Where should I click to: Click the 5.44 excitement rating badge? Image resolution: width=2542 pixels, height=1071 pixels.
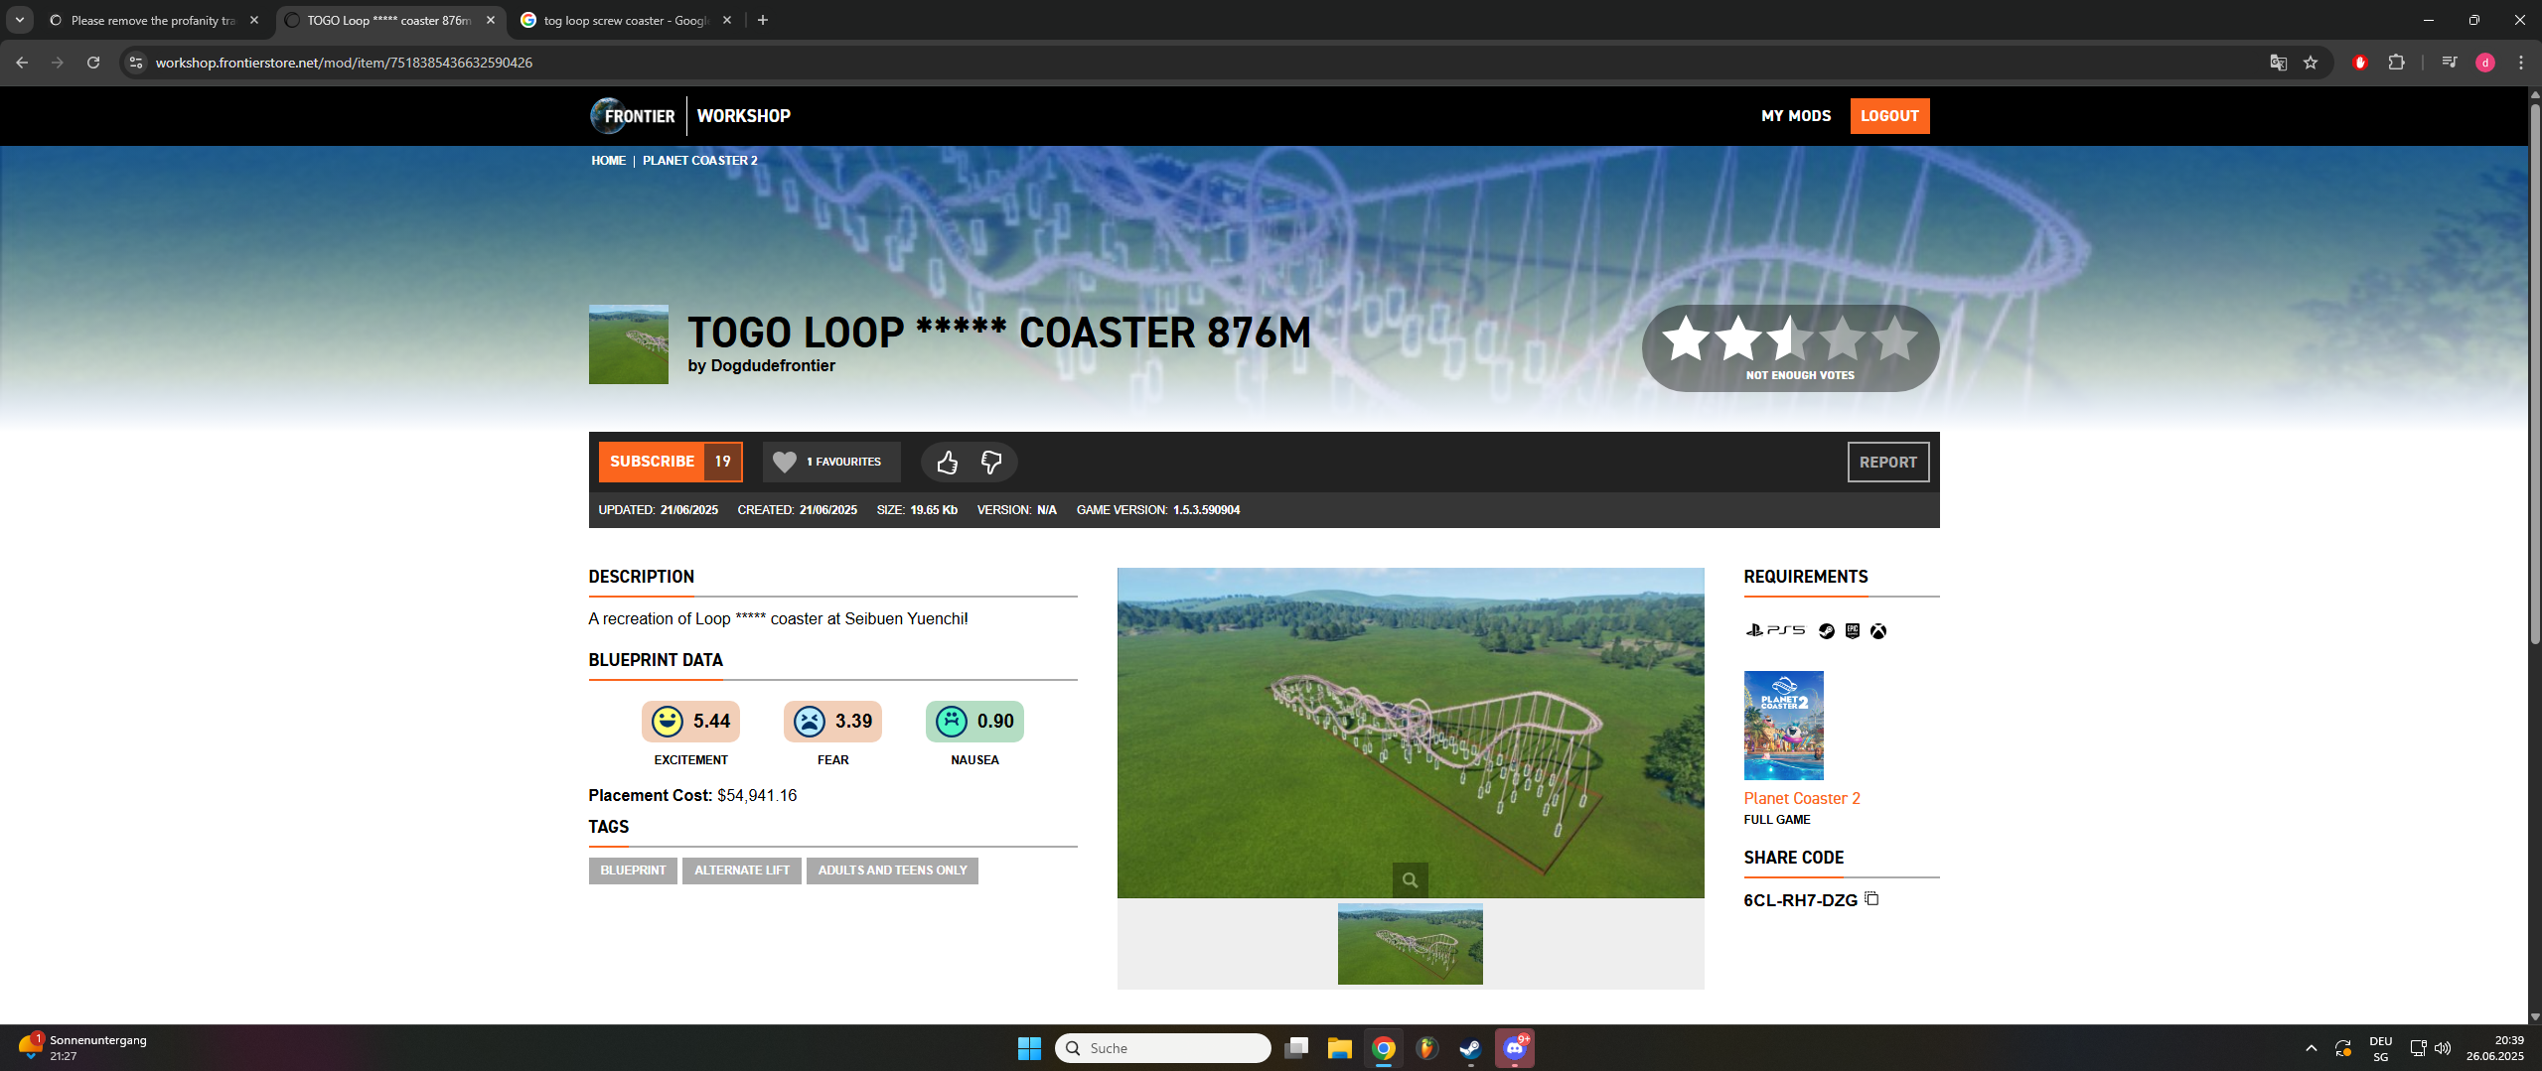point(690,722)
